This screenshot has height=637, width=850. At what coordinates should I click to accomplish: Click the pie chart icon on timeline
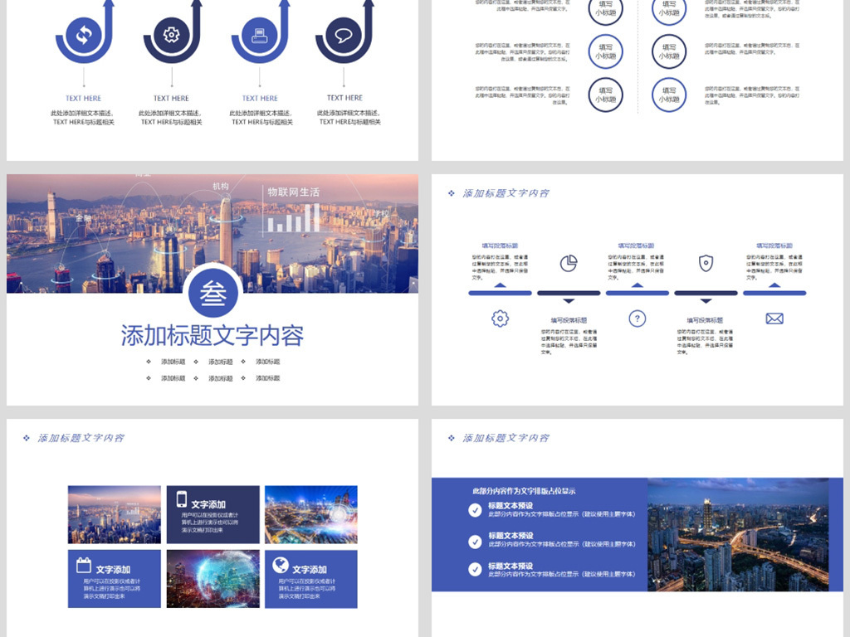[x=569, y=264]
